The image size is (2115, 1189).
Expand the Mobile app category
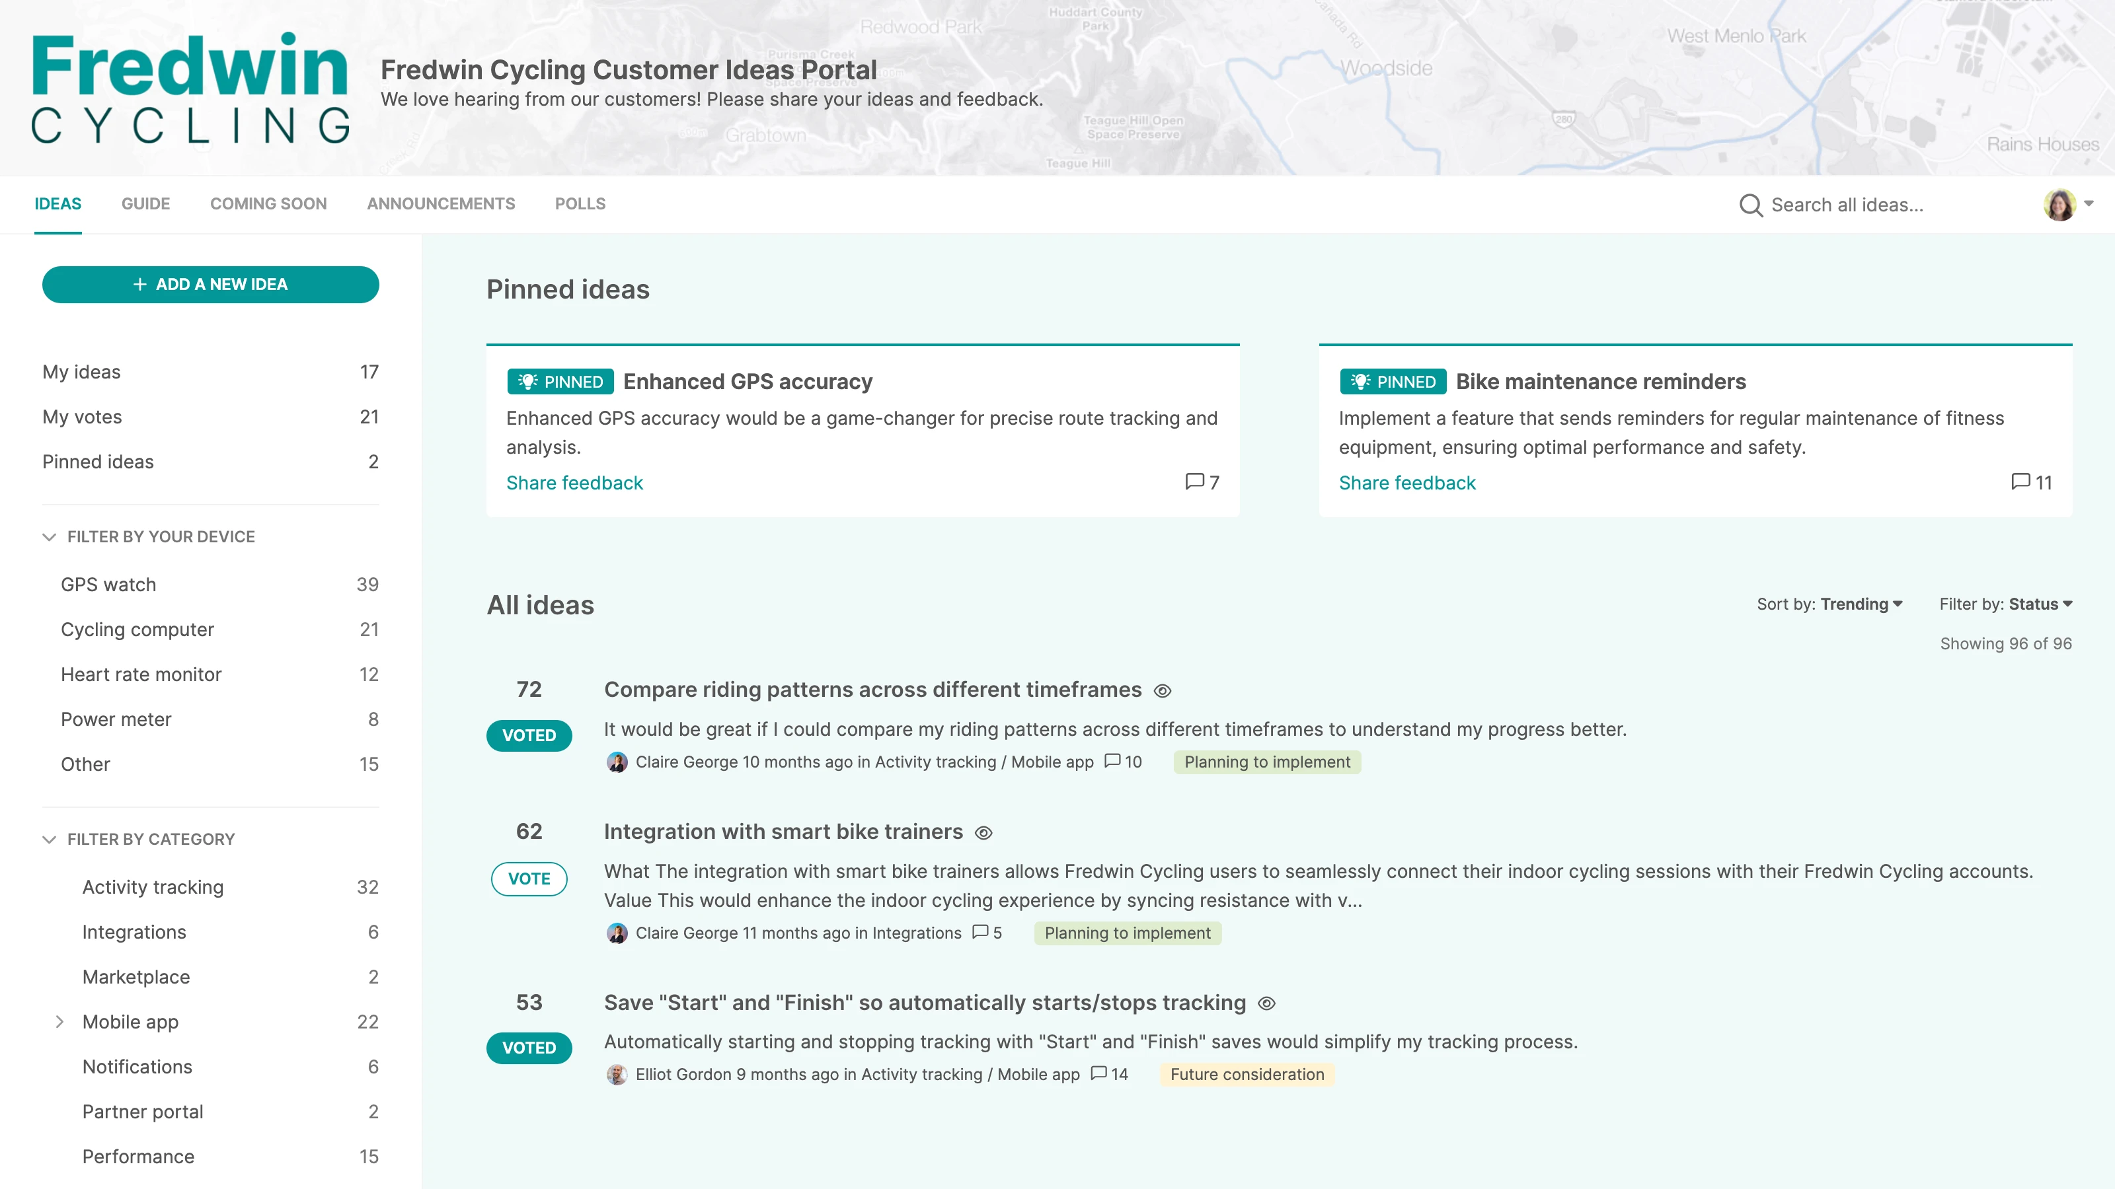coord(60,1022)
